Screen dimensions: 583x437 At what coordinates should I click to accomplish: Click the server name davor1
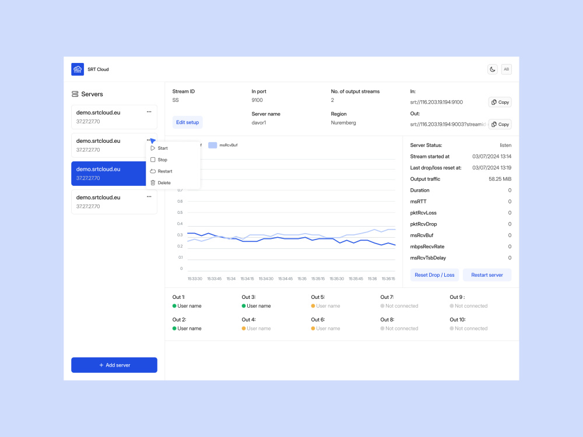pos(259,122)
